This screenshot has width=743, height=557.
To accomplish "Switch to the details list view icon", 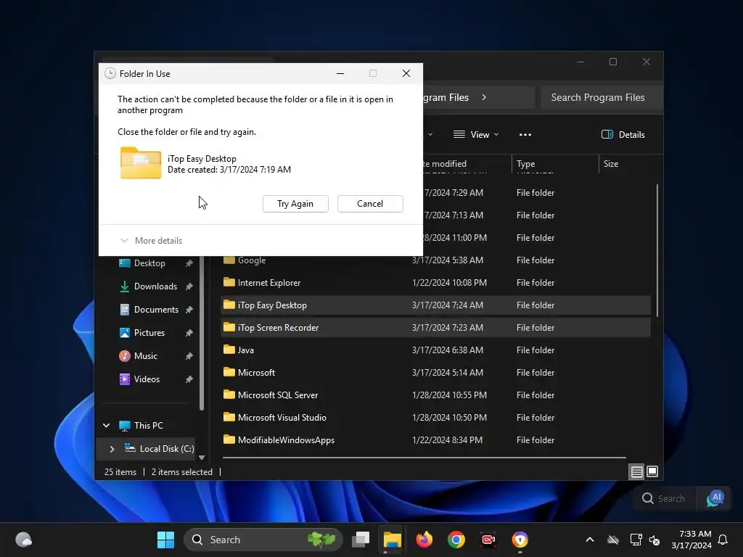I will tap(636, 471).
